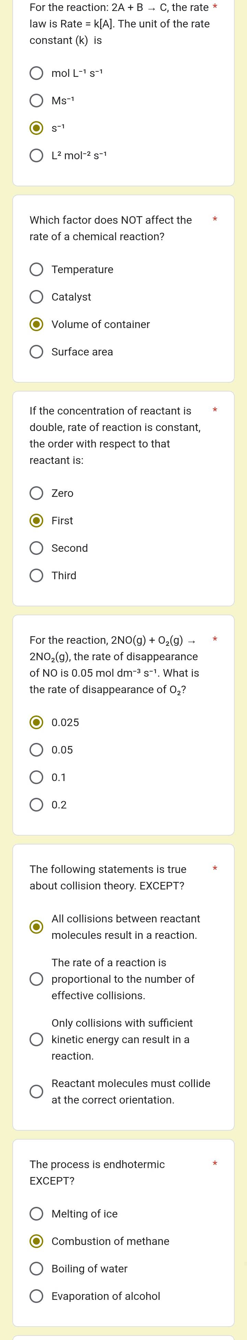Image resolution: width=247 pixels, height=1340 pixels.
Task: Choose Third in the order question
Action: (x=36, y=575)
